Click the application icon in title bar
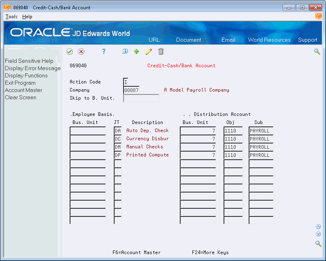This screenshot has width=326, height=261. coord(7,7)
